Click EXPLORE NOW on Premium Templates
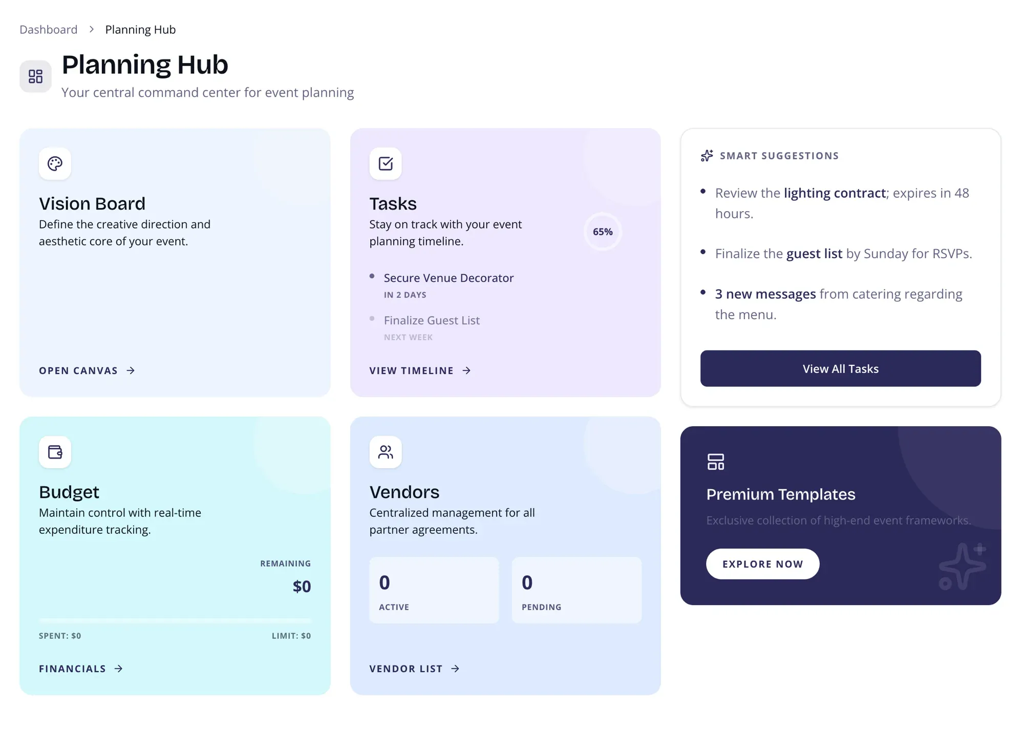The width and height of the screenshot is (1024, 749). 762,564
